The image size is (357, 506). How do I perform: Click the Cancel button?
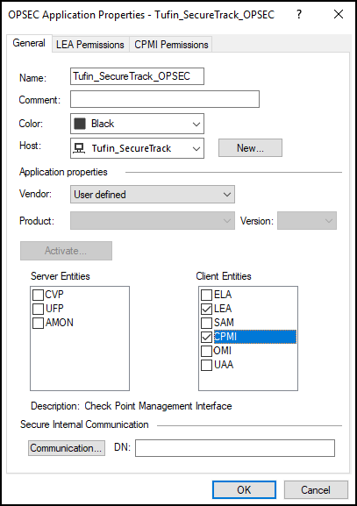point(316,489)
